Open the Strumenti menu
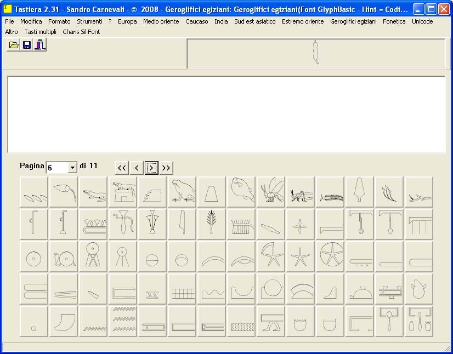 (x=89, y=21)
